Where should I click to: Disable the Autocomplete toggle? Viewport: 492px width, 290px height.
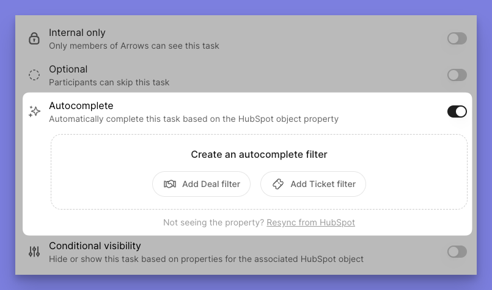click(x=457, y=111)
